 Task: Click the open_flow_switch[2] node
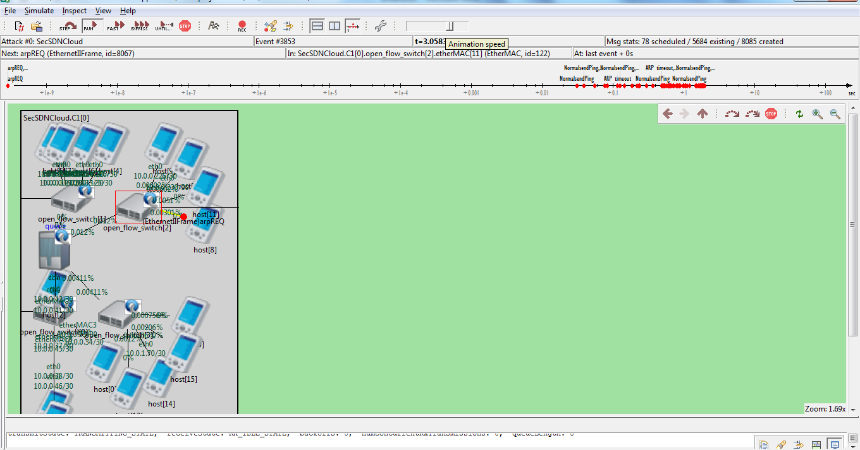click(x=133, y=205)
